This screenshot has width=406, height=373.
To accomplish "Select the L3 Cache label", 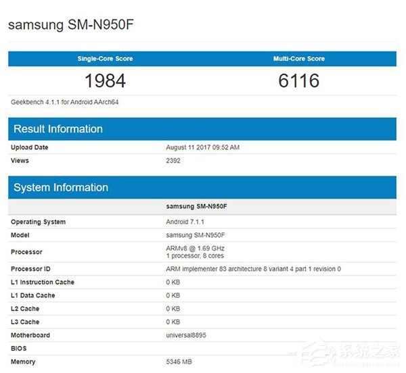I will pyautogui.click(x=25, y=322).
